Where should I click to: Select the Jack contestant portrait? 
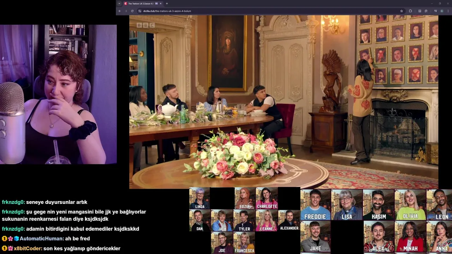(222, 220)
